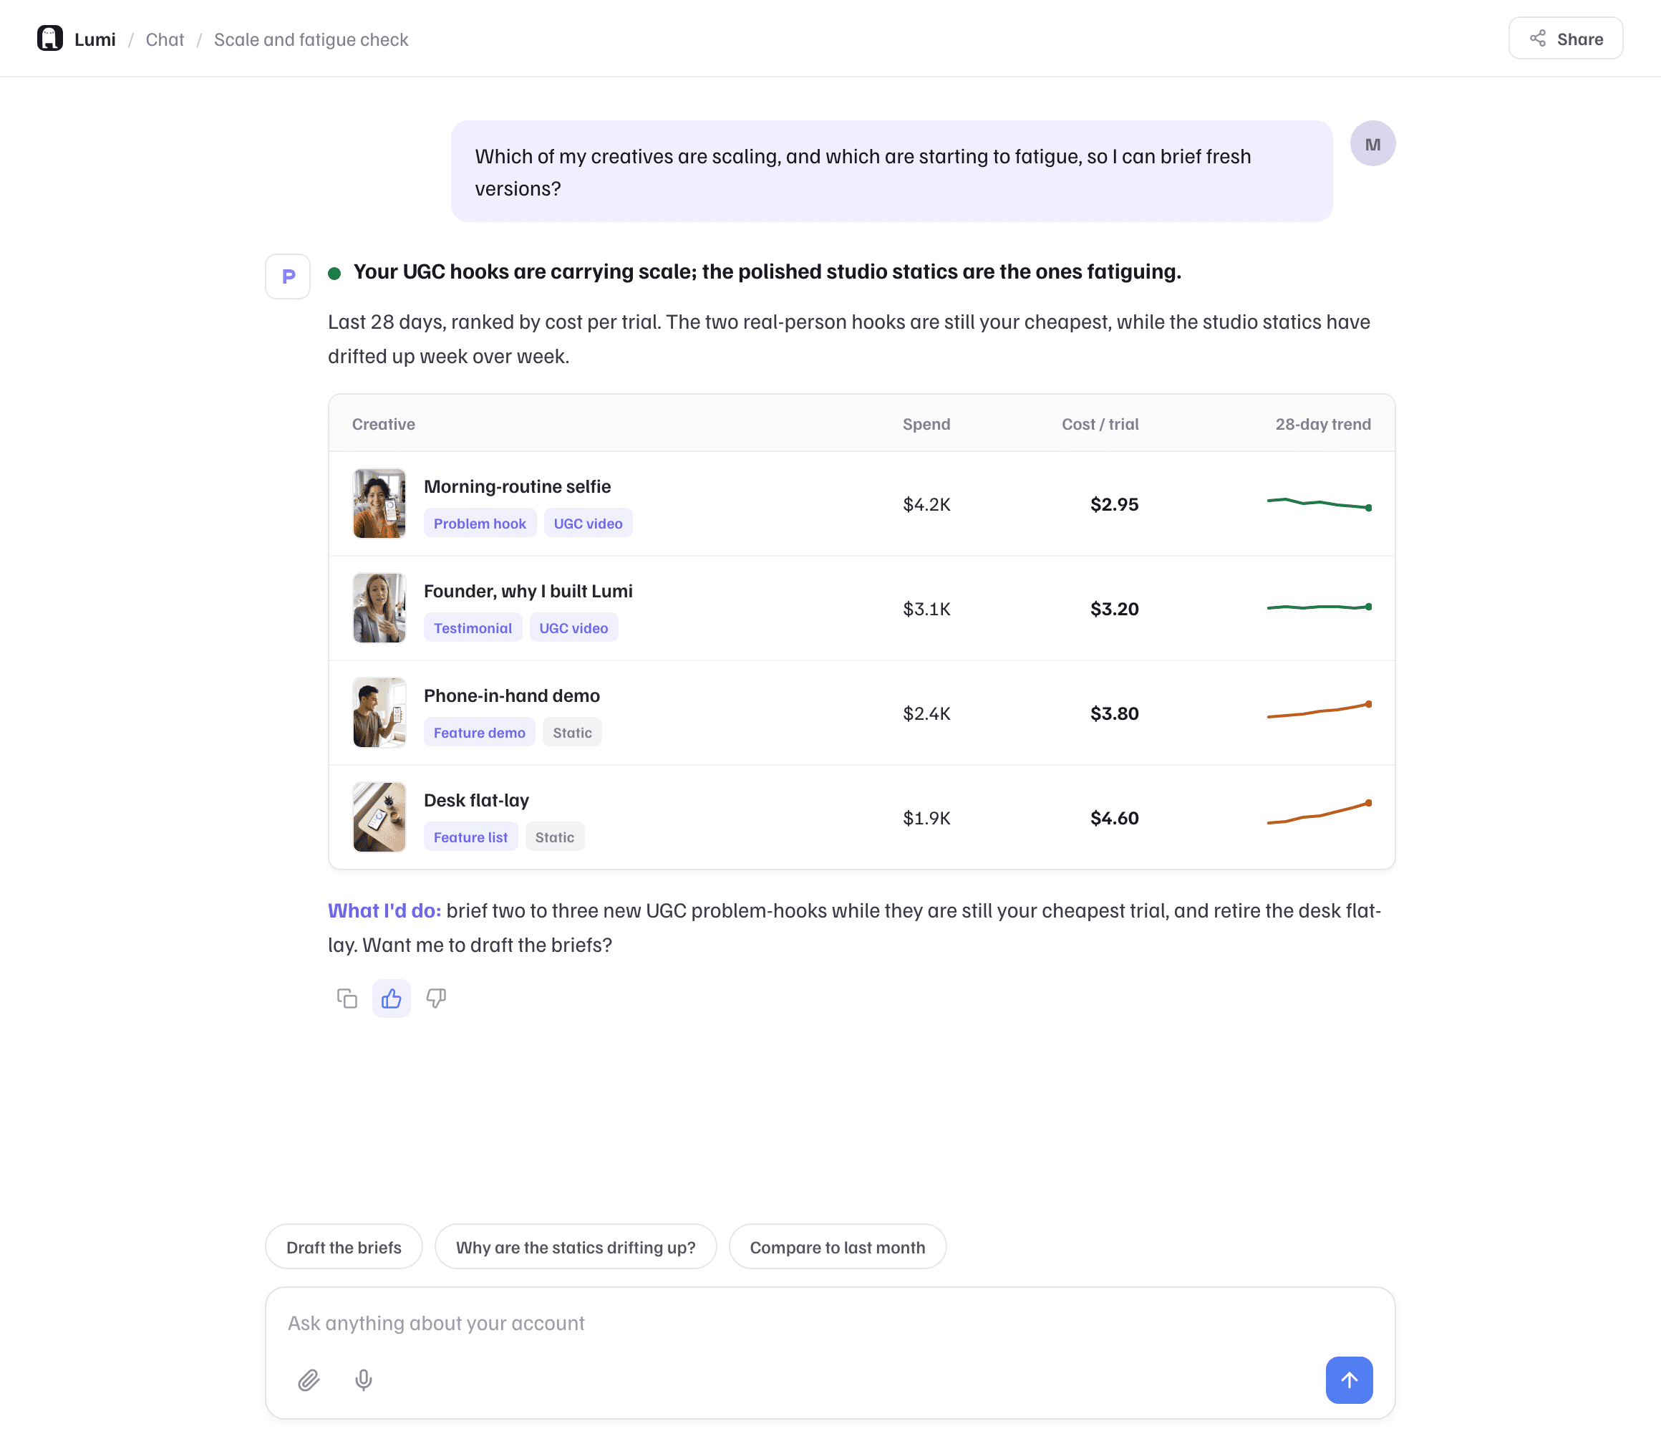Toggle the thumbs up feedback
This screenshot has width=1661, height=1454.
click(392, 998)
